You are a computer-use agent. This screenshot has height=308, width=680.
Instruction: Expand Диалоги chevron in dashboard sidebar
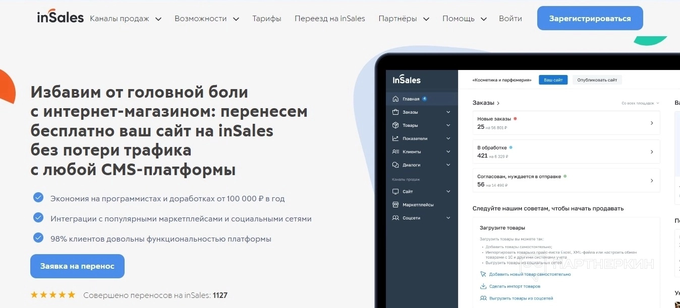point(448,165)
